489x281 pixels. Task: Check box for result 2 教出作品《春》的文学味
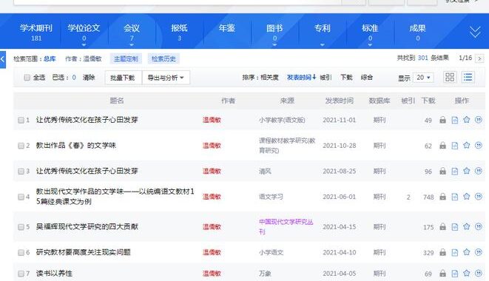21,146
